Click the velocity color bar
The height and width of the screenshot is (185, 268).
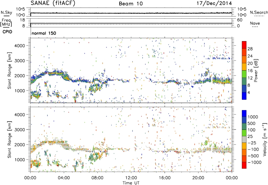coord(244,139)
